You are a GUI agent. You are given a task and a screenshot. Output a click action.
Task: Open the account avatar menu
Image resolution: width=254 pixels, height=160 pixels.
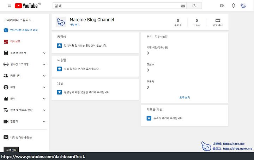[x=243, y=6]
